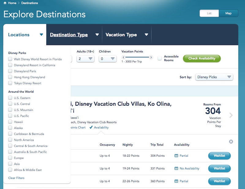This screenshot has height=189, width=245.
Task: Enable the Hawaii location filter
Action: click(10, 122)
